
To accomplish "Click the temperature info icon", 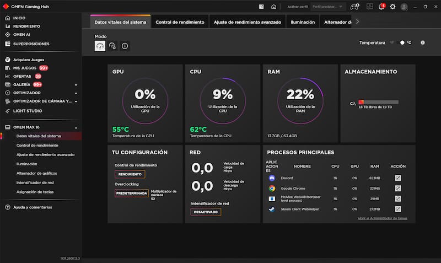I will (x=422, y=43).
